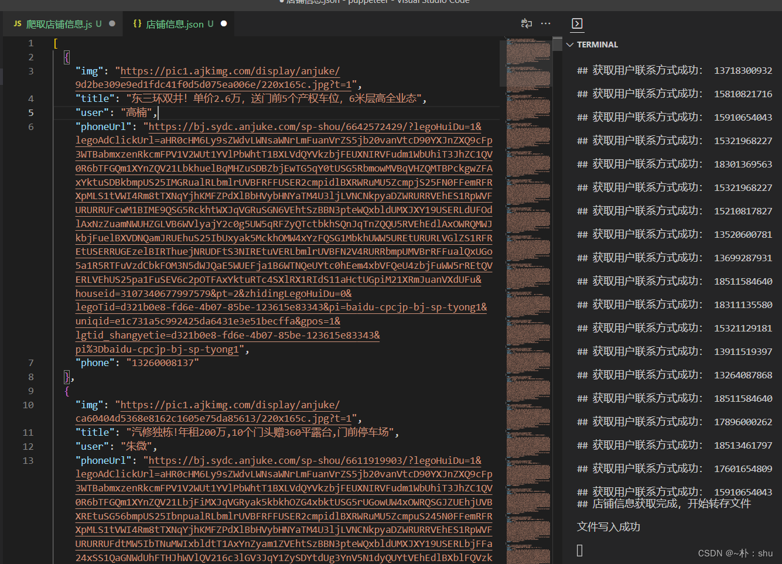Select terminal phone number 17601654809
The height and width of the screenshot is (564, 782).
(743, 469)
